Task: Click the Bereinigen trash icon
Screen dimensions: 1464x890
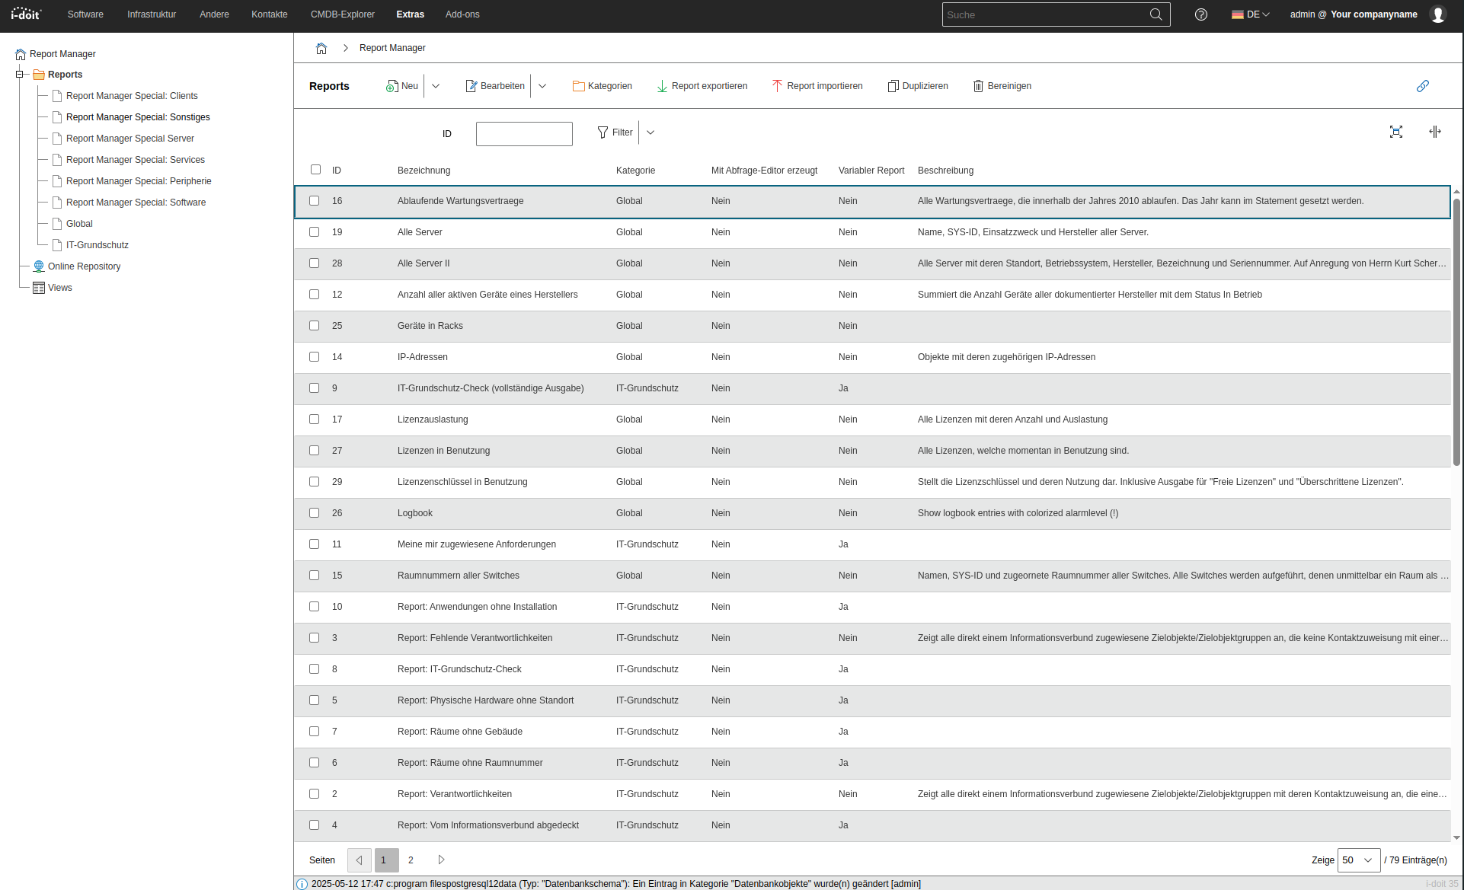Action: [x=978, y=86]
